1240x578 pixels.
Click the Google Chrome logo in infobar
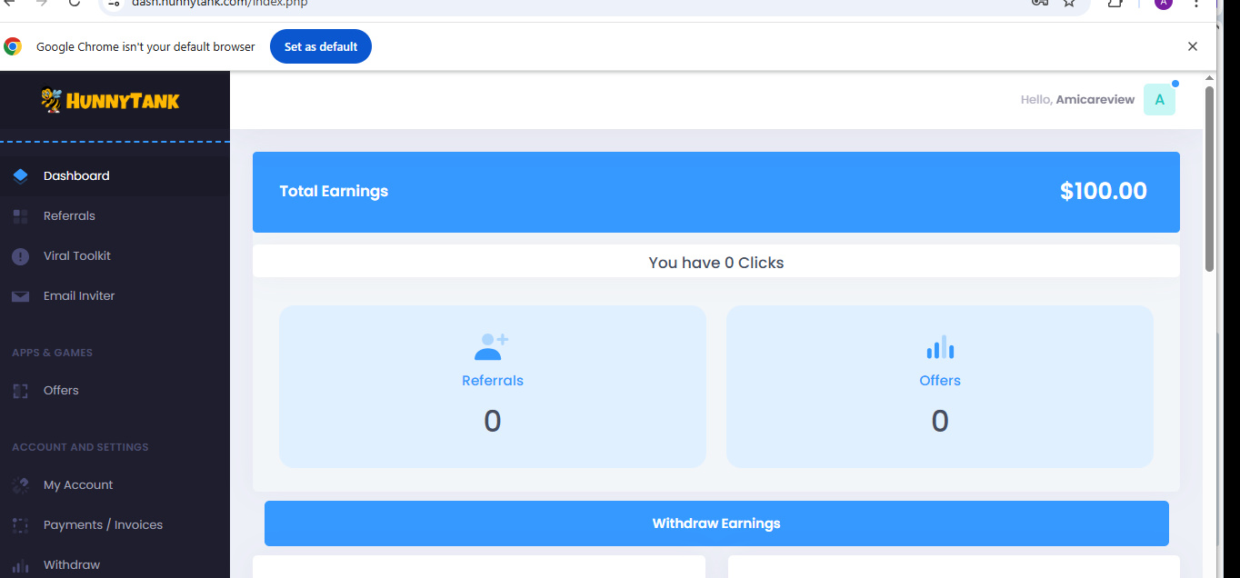coord(13,46)
